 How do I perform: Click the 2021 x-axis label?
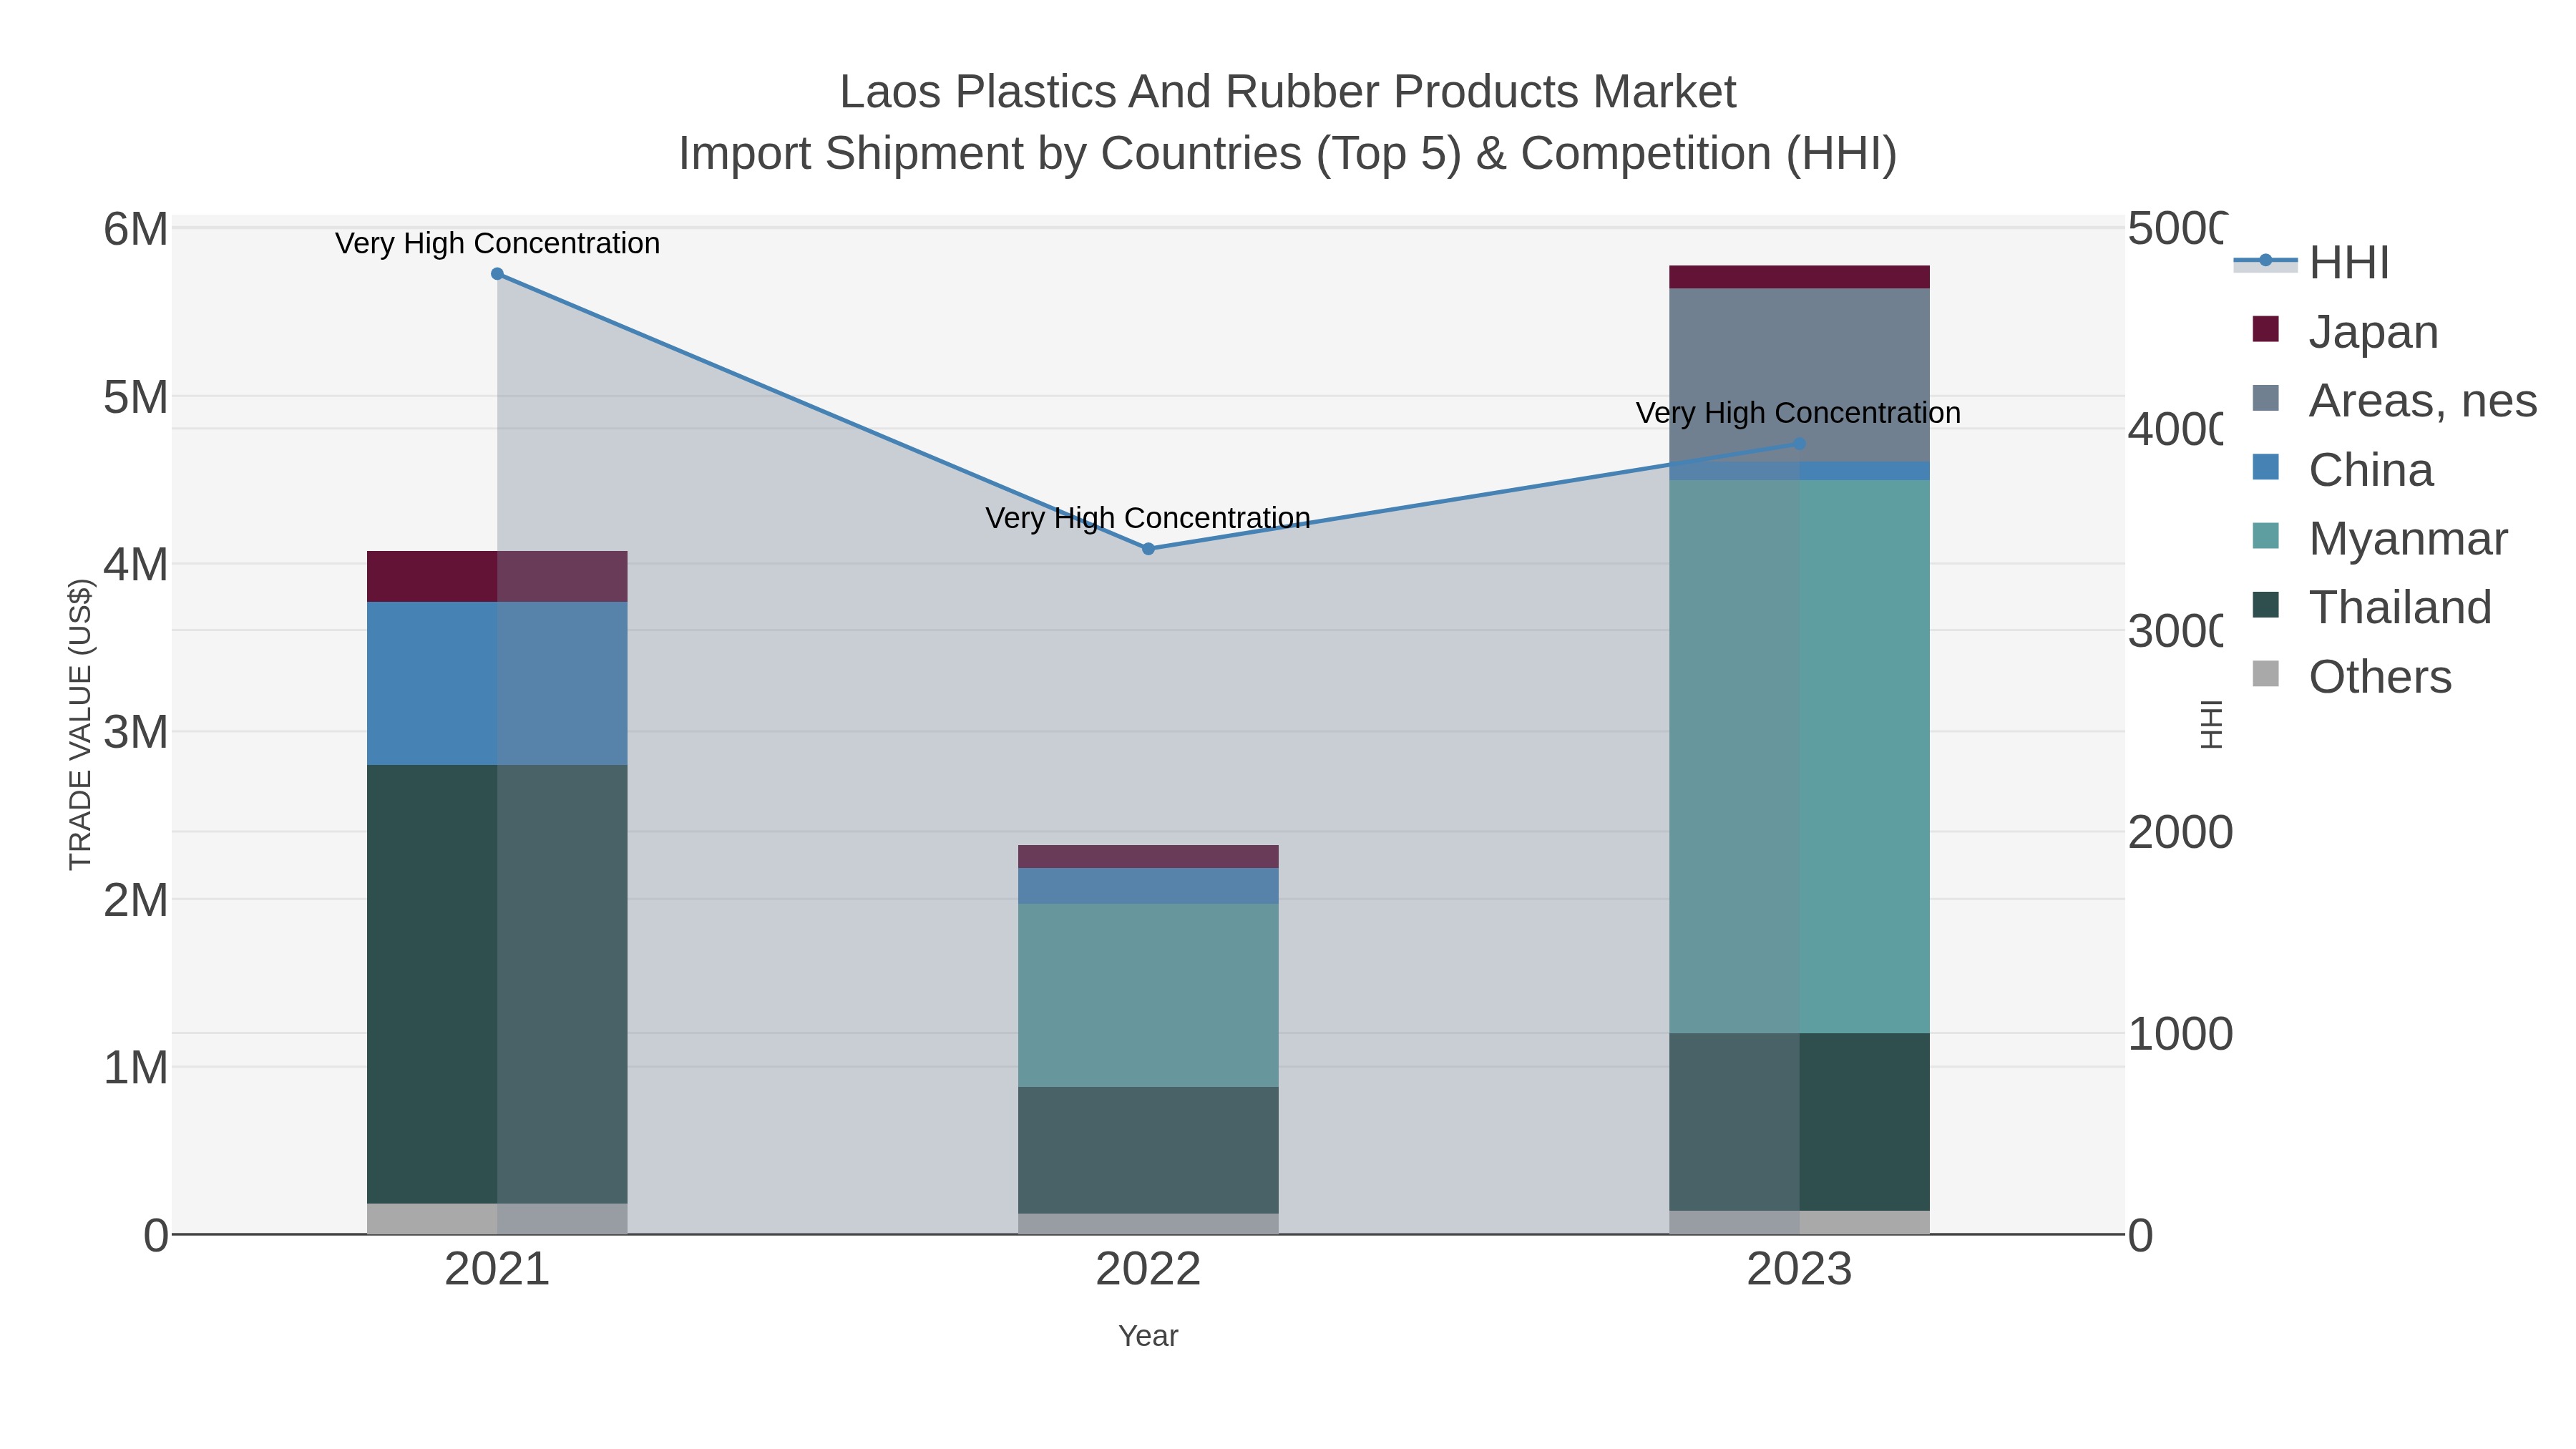pos(497,1270)
